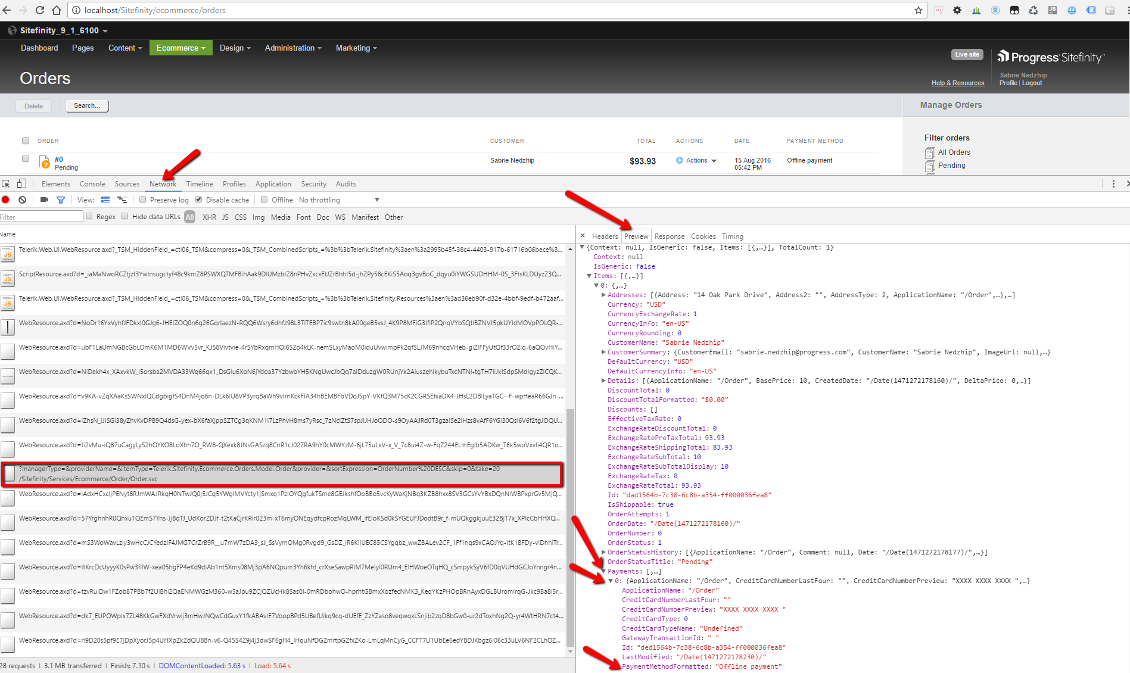Tick the select-all orders checkbox
The image size is (1130, 673).
click(x=26, y=141)
